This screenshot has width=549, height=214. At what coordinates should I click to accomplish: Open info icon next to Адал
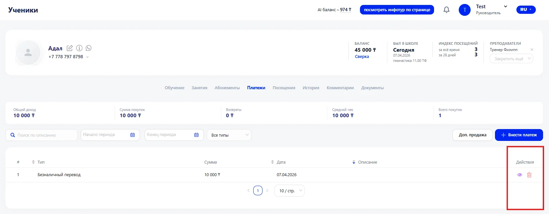pyautogui.click(x=79, y=48)
